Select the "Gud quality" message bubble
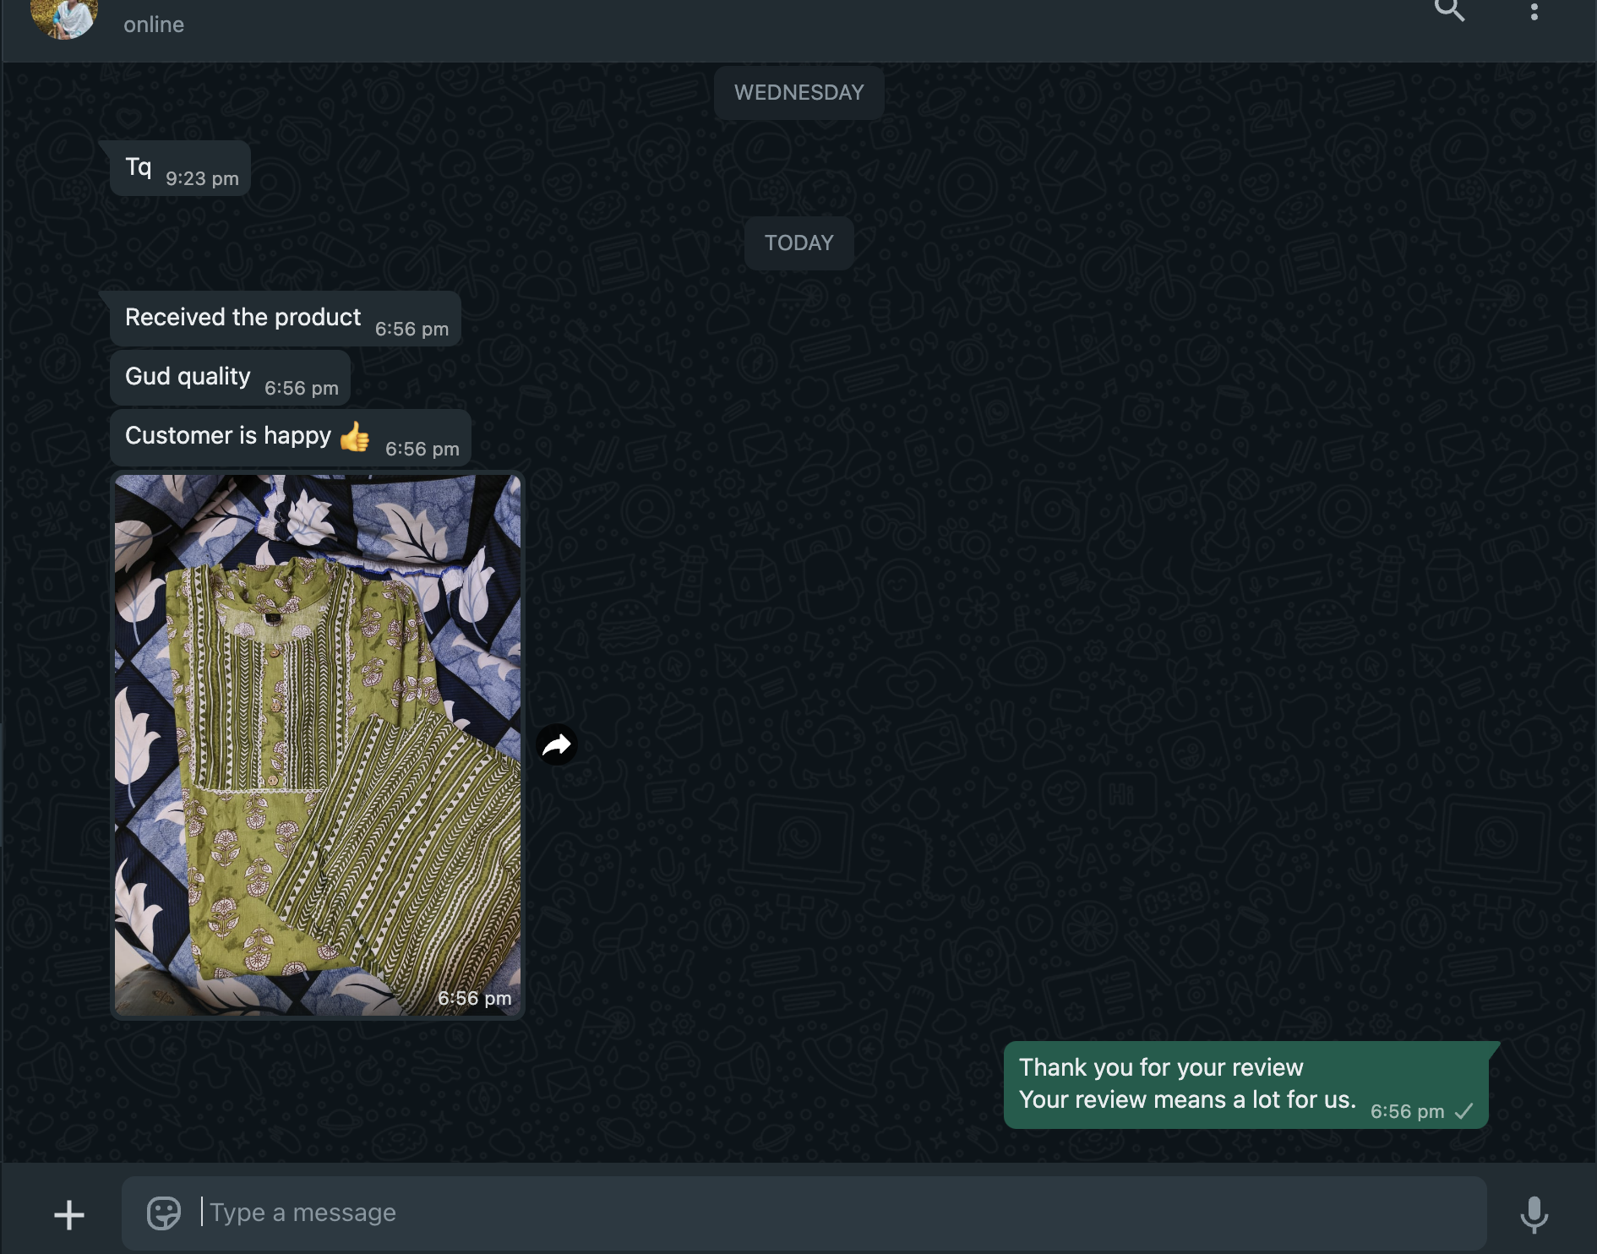The width and height of the screenshot is (1597, 1254). tap(188, 377)
